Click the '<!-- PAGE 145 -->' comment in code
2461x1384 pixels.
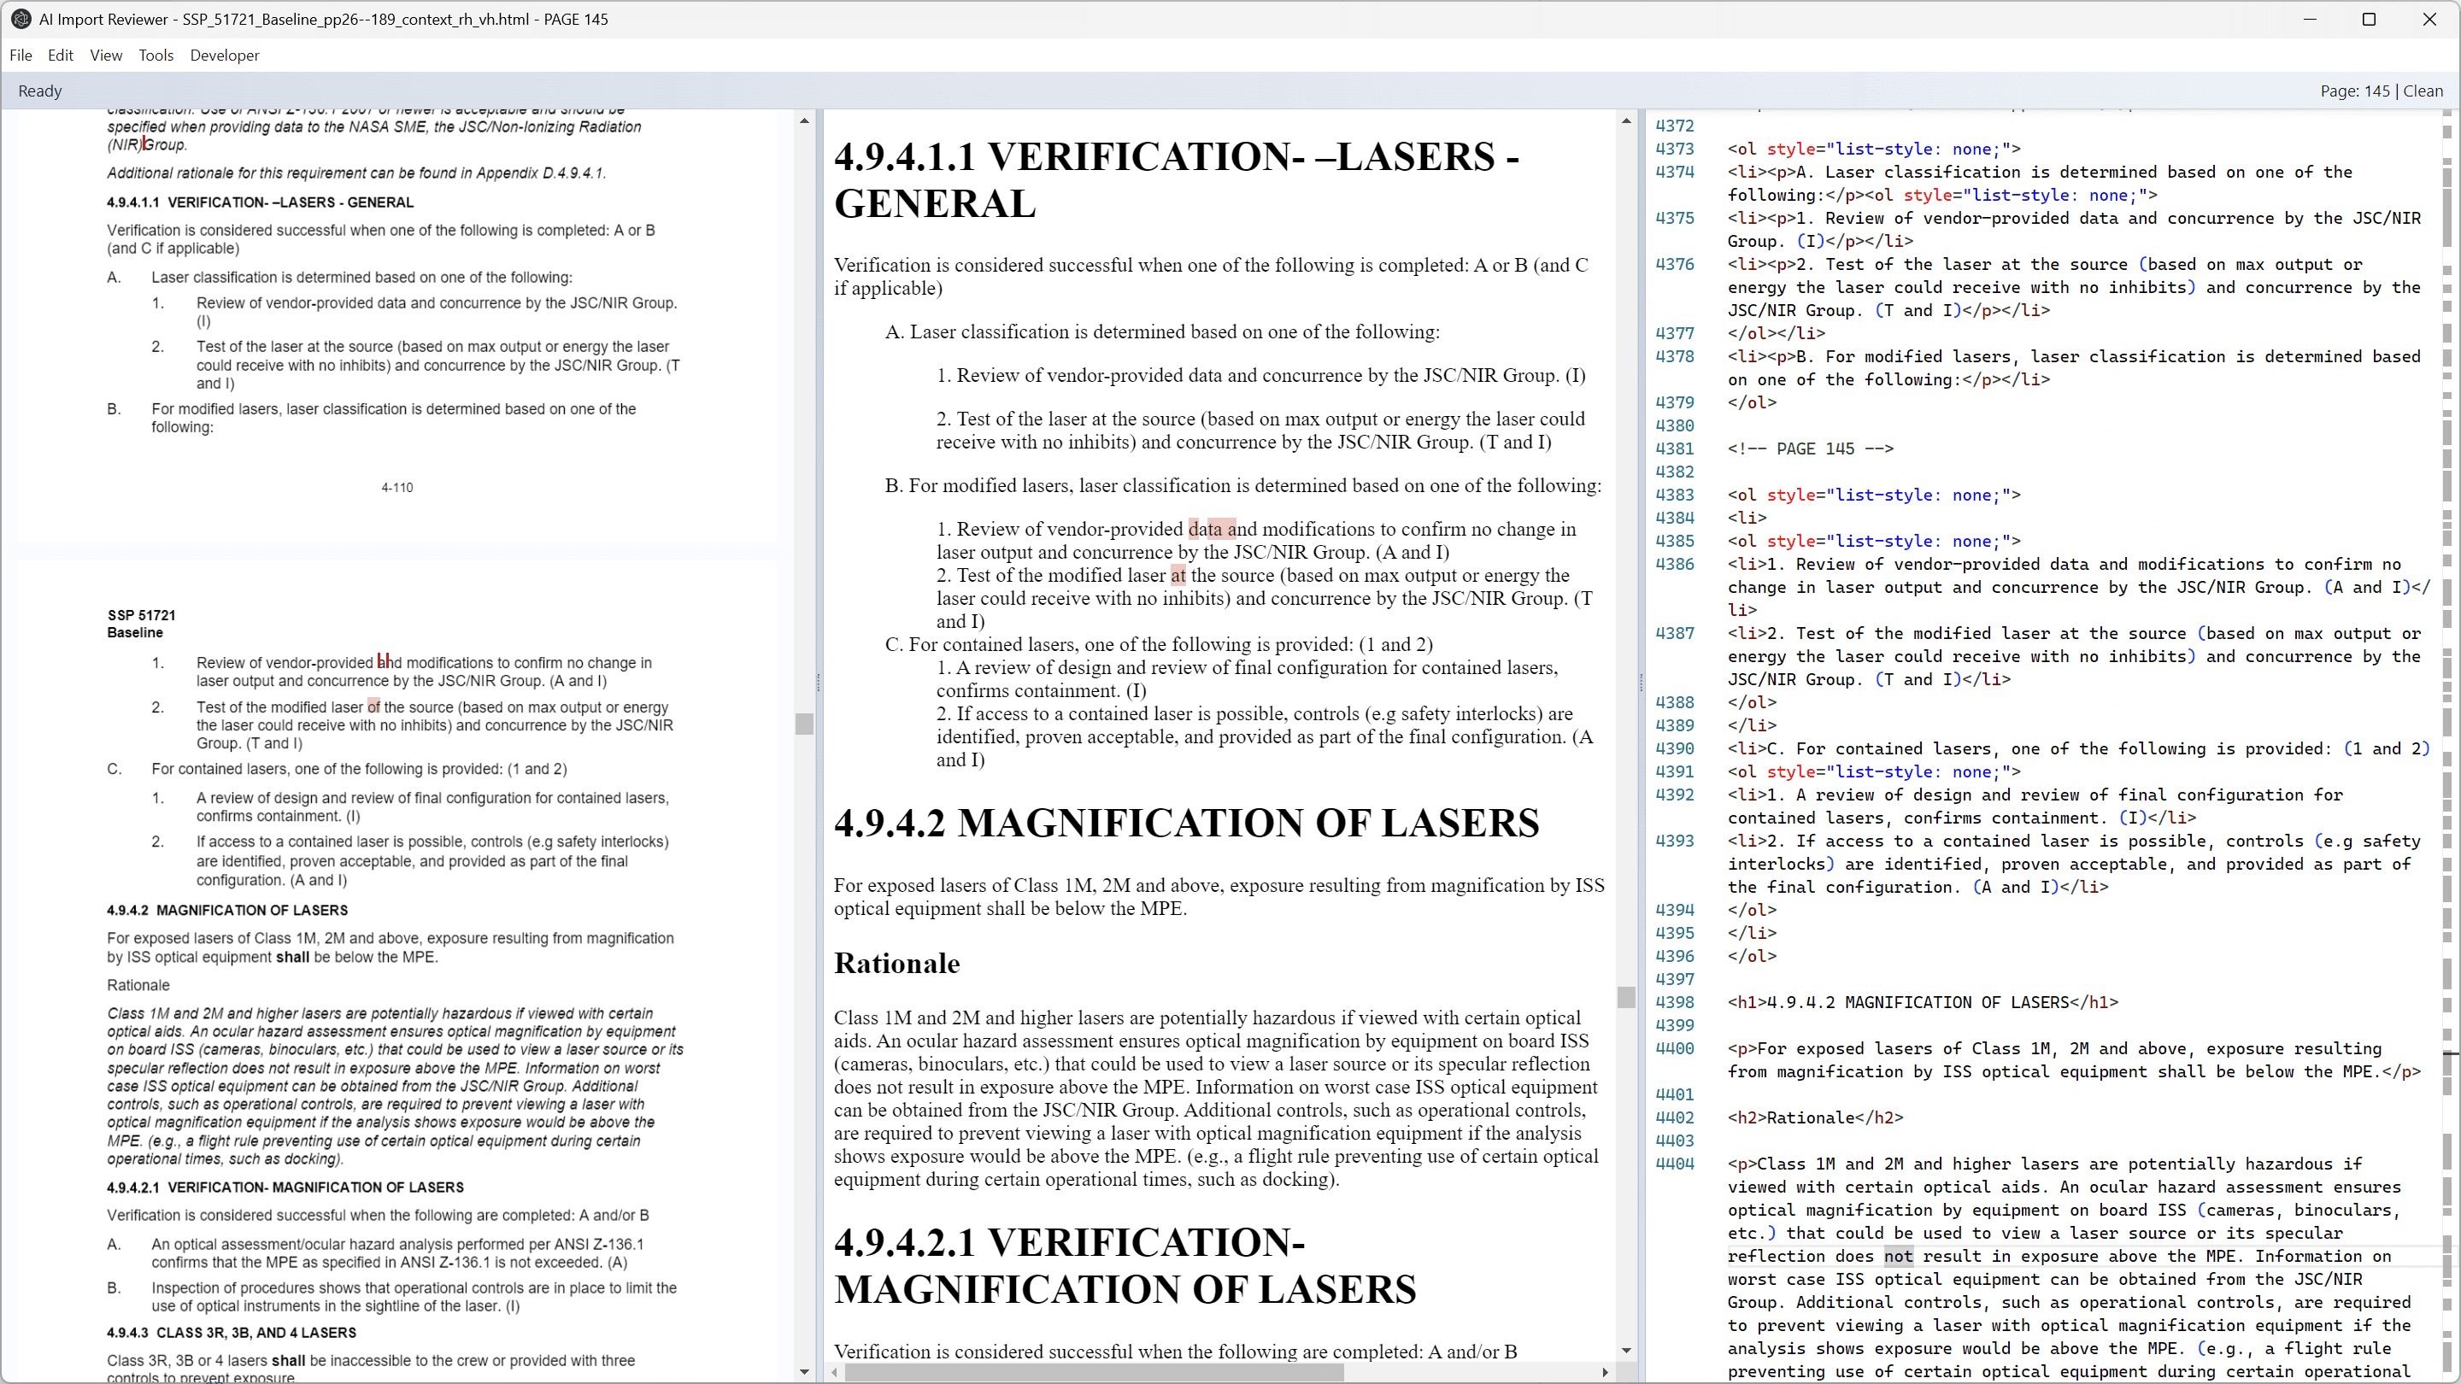click(1811, 449)
